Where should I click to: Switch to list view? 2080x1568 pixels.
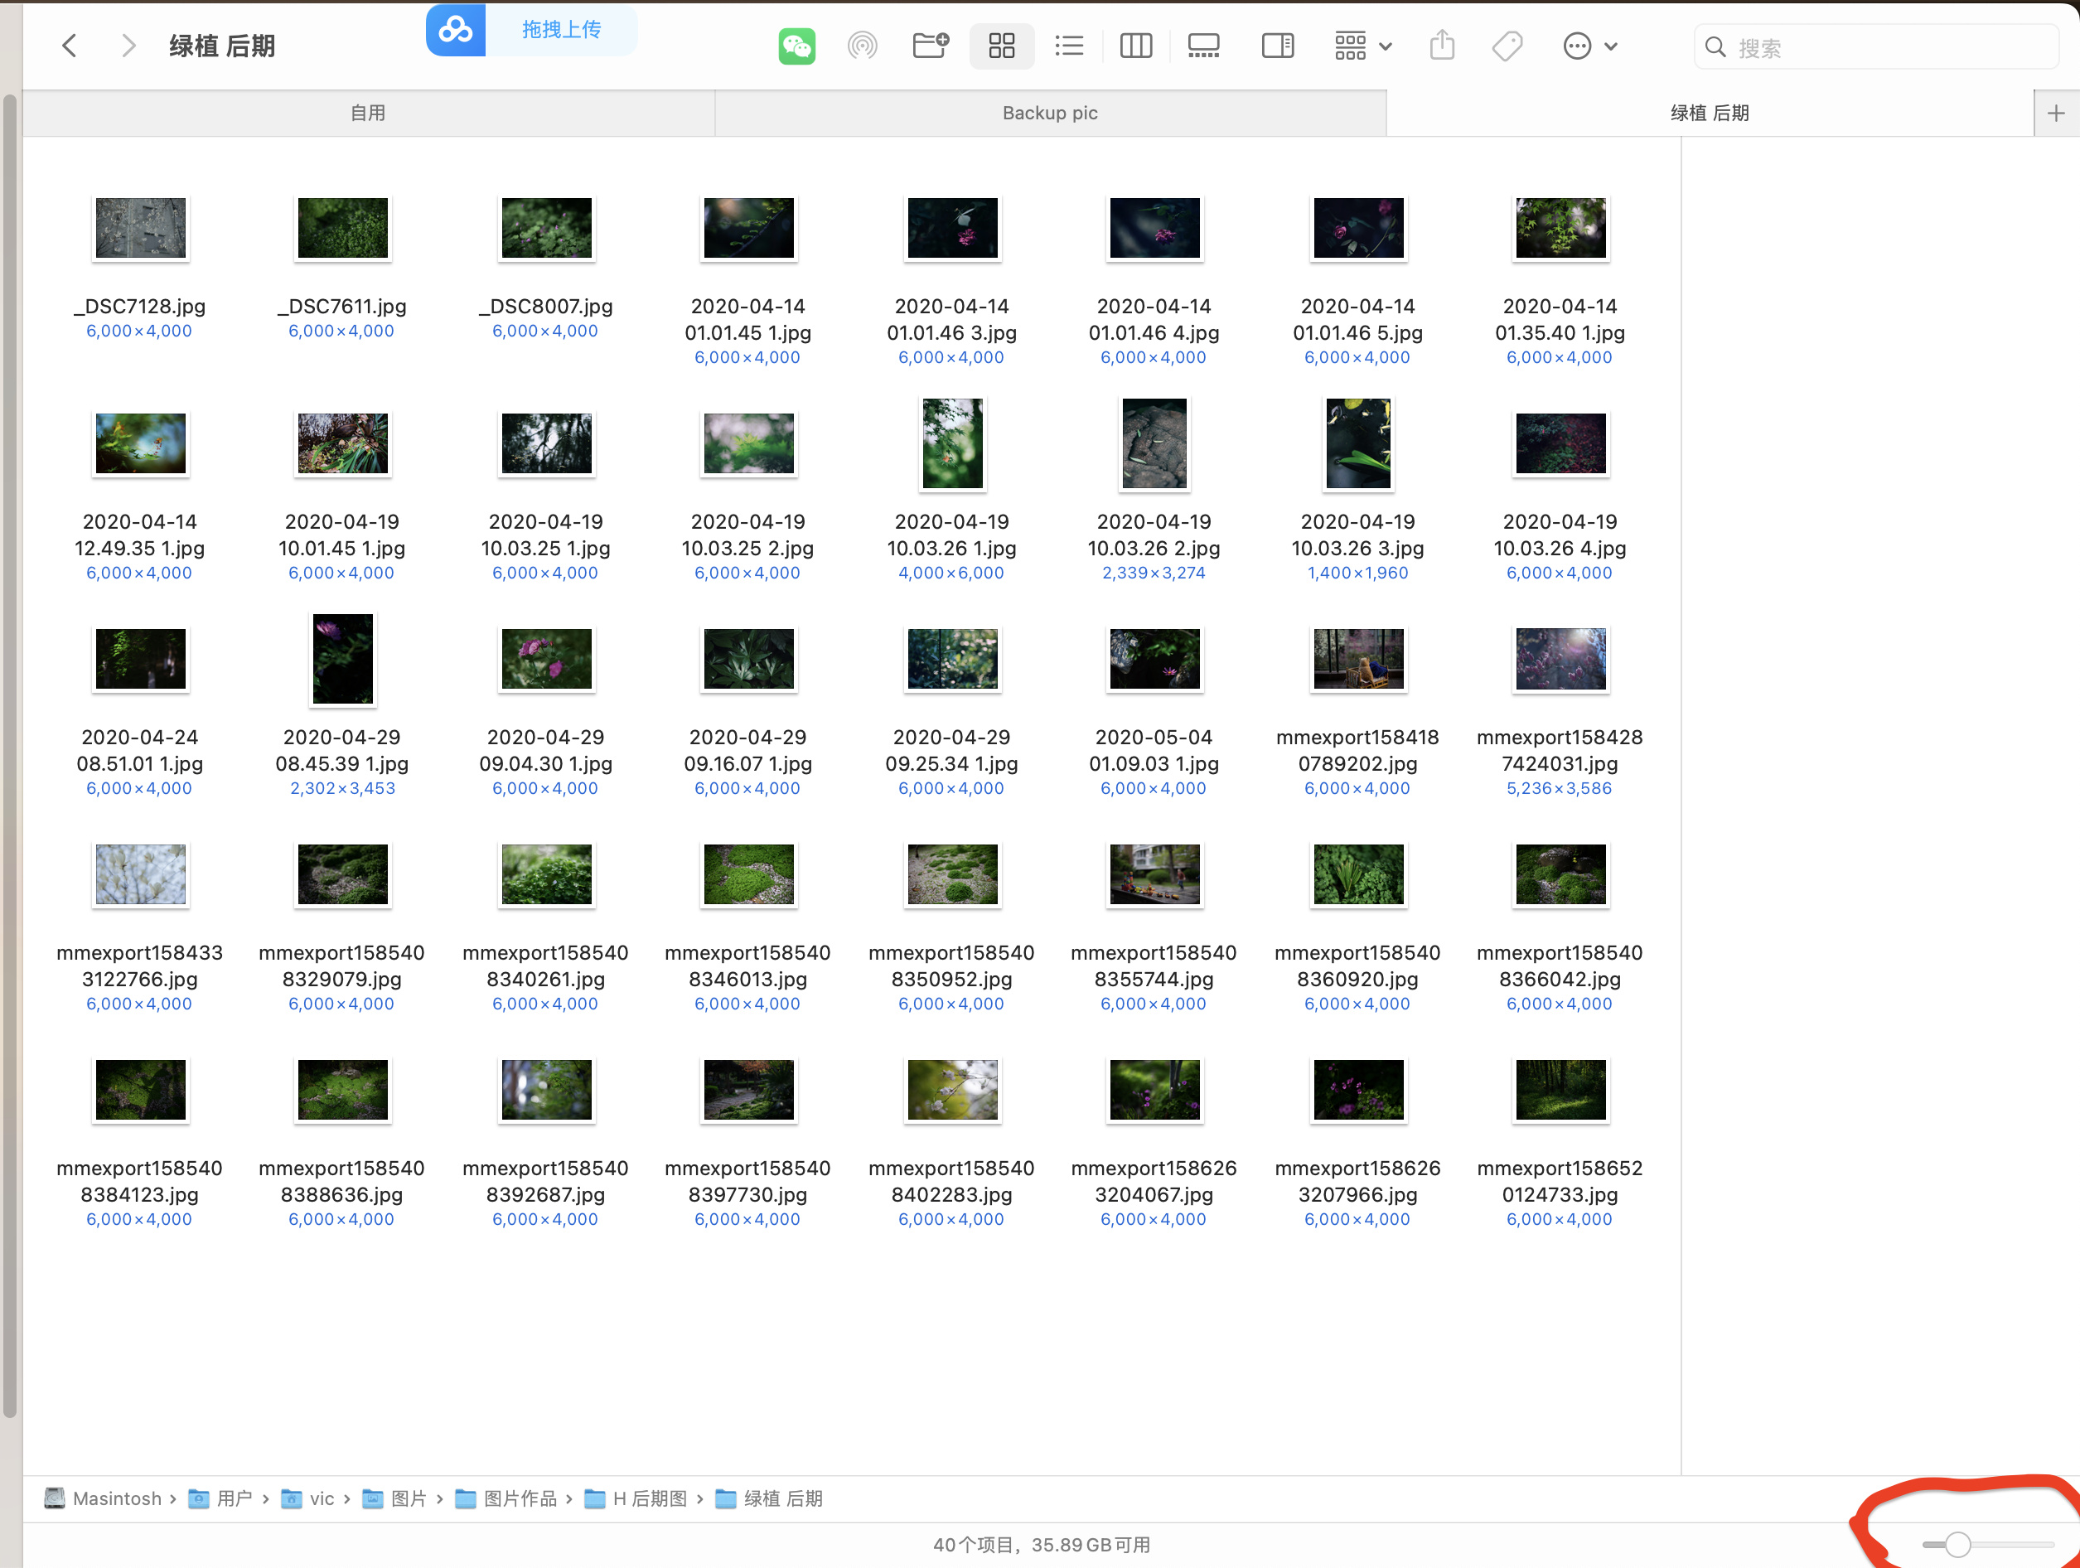pyautogui.click(x=1069, y=46)
